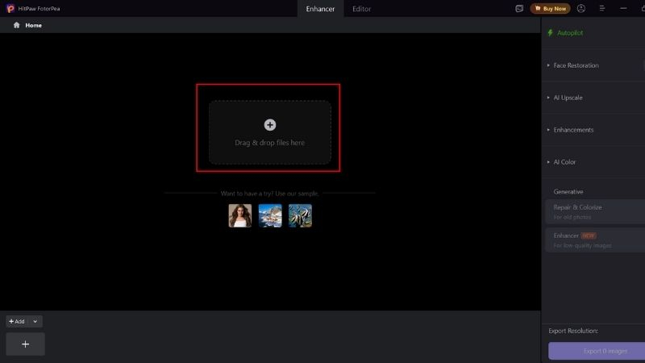Select Autopilot mode
The height and width of the screenshot is (363, 645).
(x=570, y=33)
